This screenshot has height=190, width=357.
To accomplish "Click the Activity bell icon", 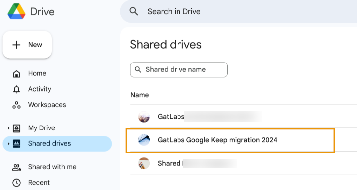I will pos(16,89).
